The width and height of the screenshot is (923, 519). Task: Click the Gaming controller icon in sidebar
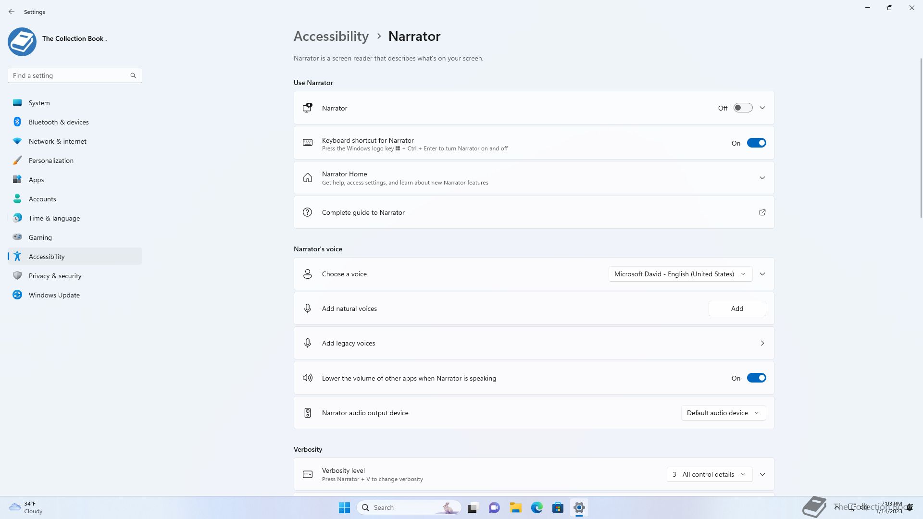[17, 237]
